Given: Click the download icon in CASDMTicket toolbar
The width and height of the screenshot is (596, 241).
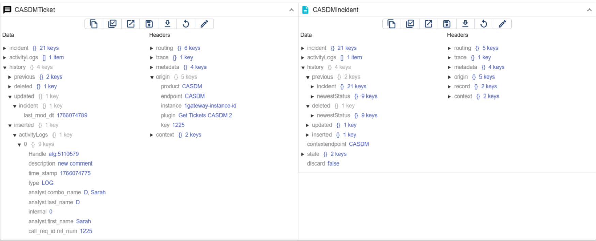Looking at the screenshot, I should click(167, 24).
